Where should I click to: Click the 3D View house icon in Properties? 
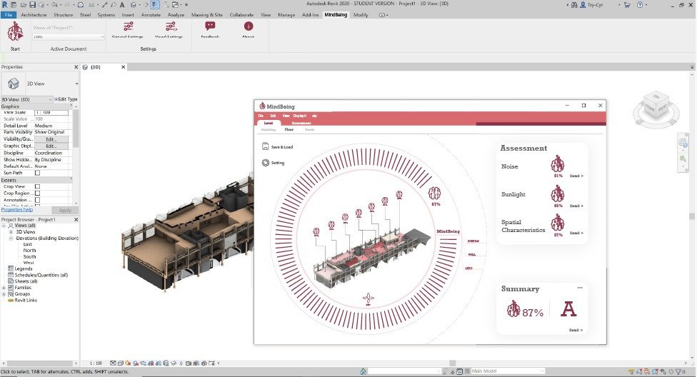click(x=14, y=84)
